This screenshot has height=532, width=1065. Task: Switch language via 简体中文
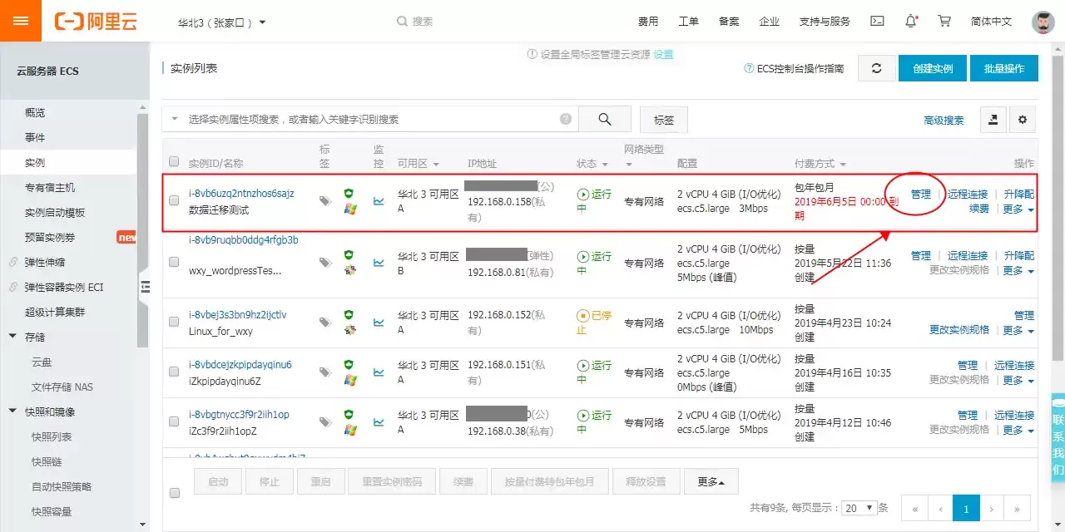pos(992,22)
